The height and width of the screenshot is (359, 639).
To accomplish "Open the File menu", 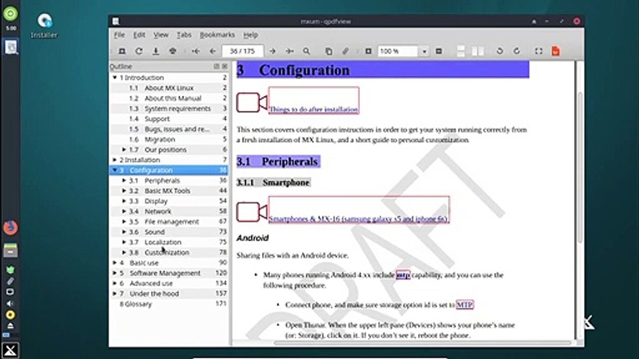I will tap(119, 35).
